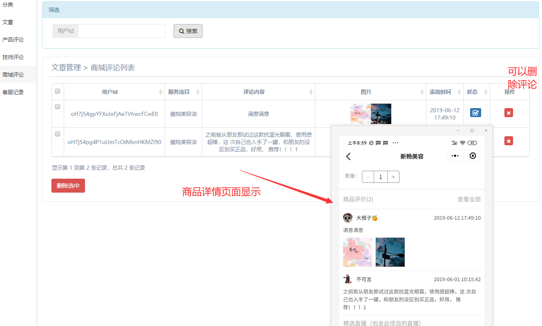Open 客服记录 in the sidebar

(13, 92)
